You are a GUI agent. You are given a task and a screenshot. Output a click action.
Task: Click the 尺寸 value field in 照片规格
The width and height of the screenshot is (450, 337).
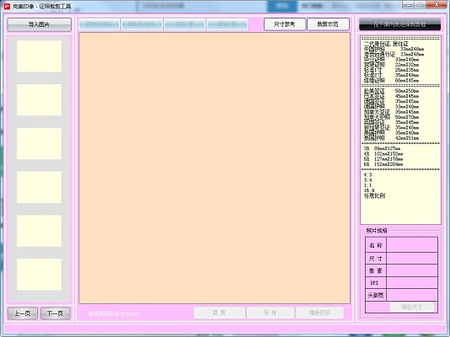pyautogui.click(x=412, y=259)
